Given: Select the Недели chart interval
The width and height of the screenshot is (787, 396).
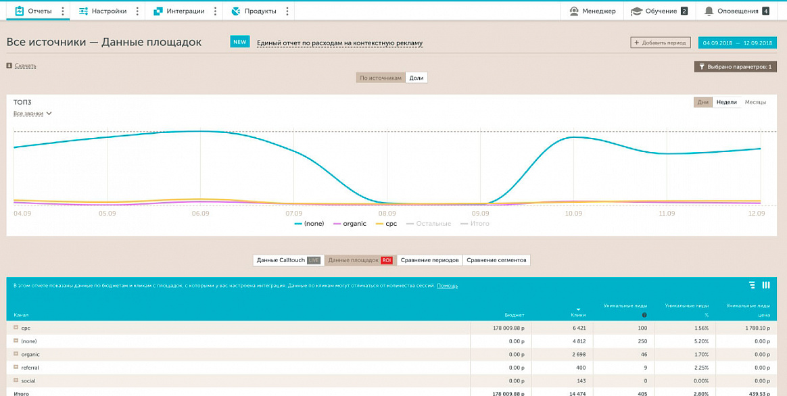Looking at the screenshot, I should click(x=726, y=103).
